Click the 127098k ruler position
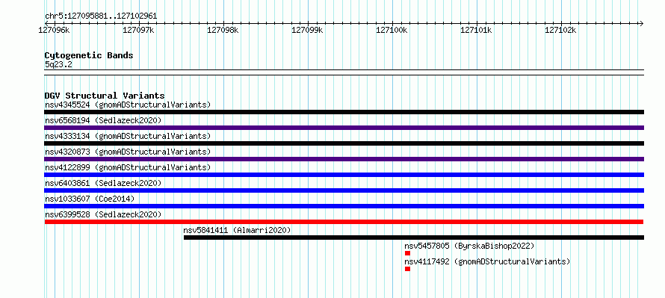665x298 pixels. point(223,30)
